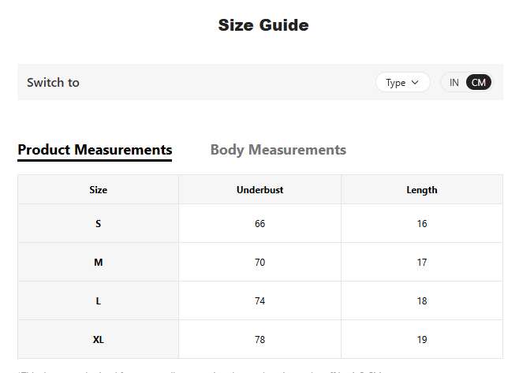The height and width of the screenshot is (373, 519).
Task: Open the Type dropdown
Action: tap(402, 83)
